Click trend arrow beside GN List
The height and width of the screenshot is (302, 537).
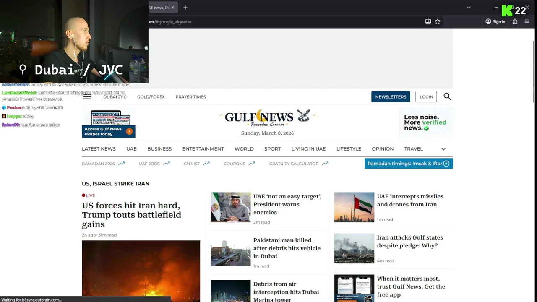tap(206, 164)
